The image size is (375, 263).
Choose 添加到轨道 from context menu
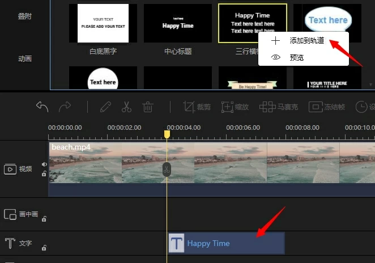(303, 41)
